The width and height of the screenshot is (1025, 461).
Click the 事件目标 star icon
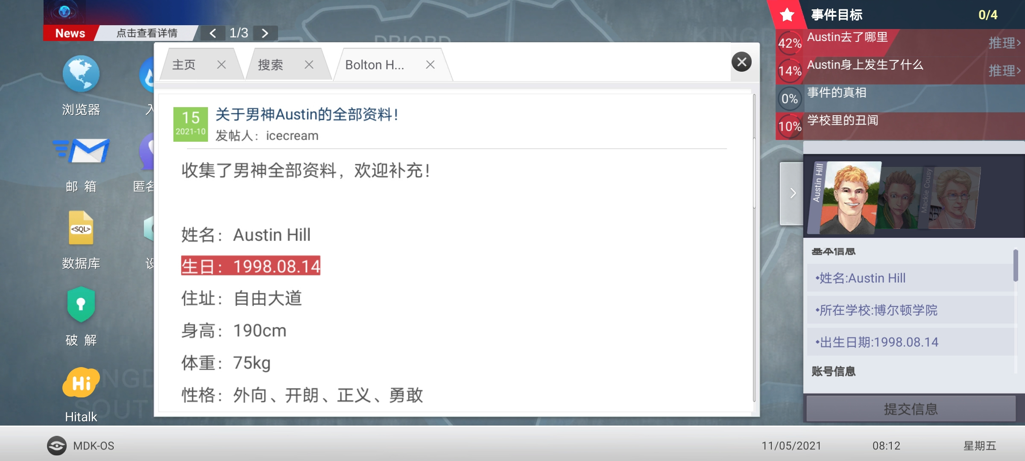[787, 15]
